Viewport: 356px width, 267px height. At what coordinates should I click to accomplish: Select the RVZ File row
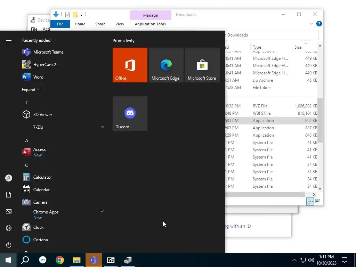[271, 106]
